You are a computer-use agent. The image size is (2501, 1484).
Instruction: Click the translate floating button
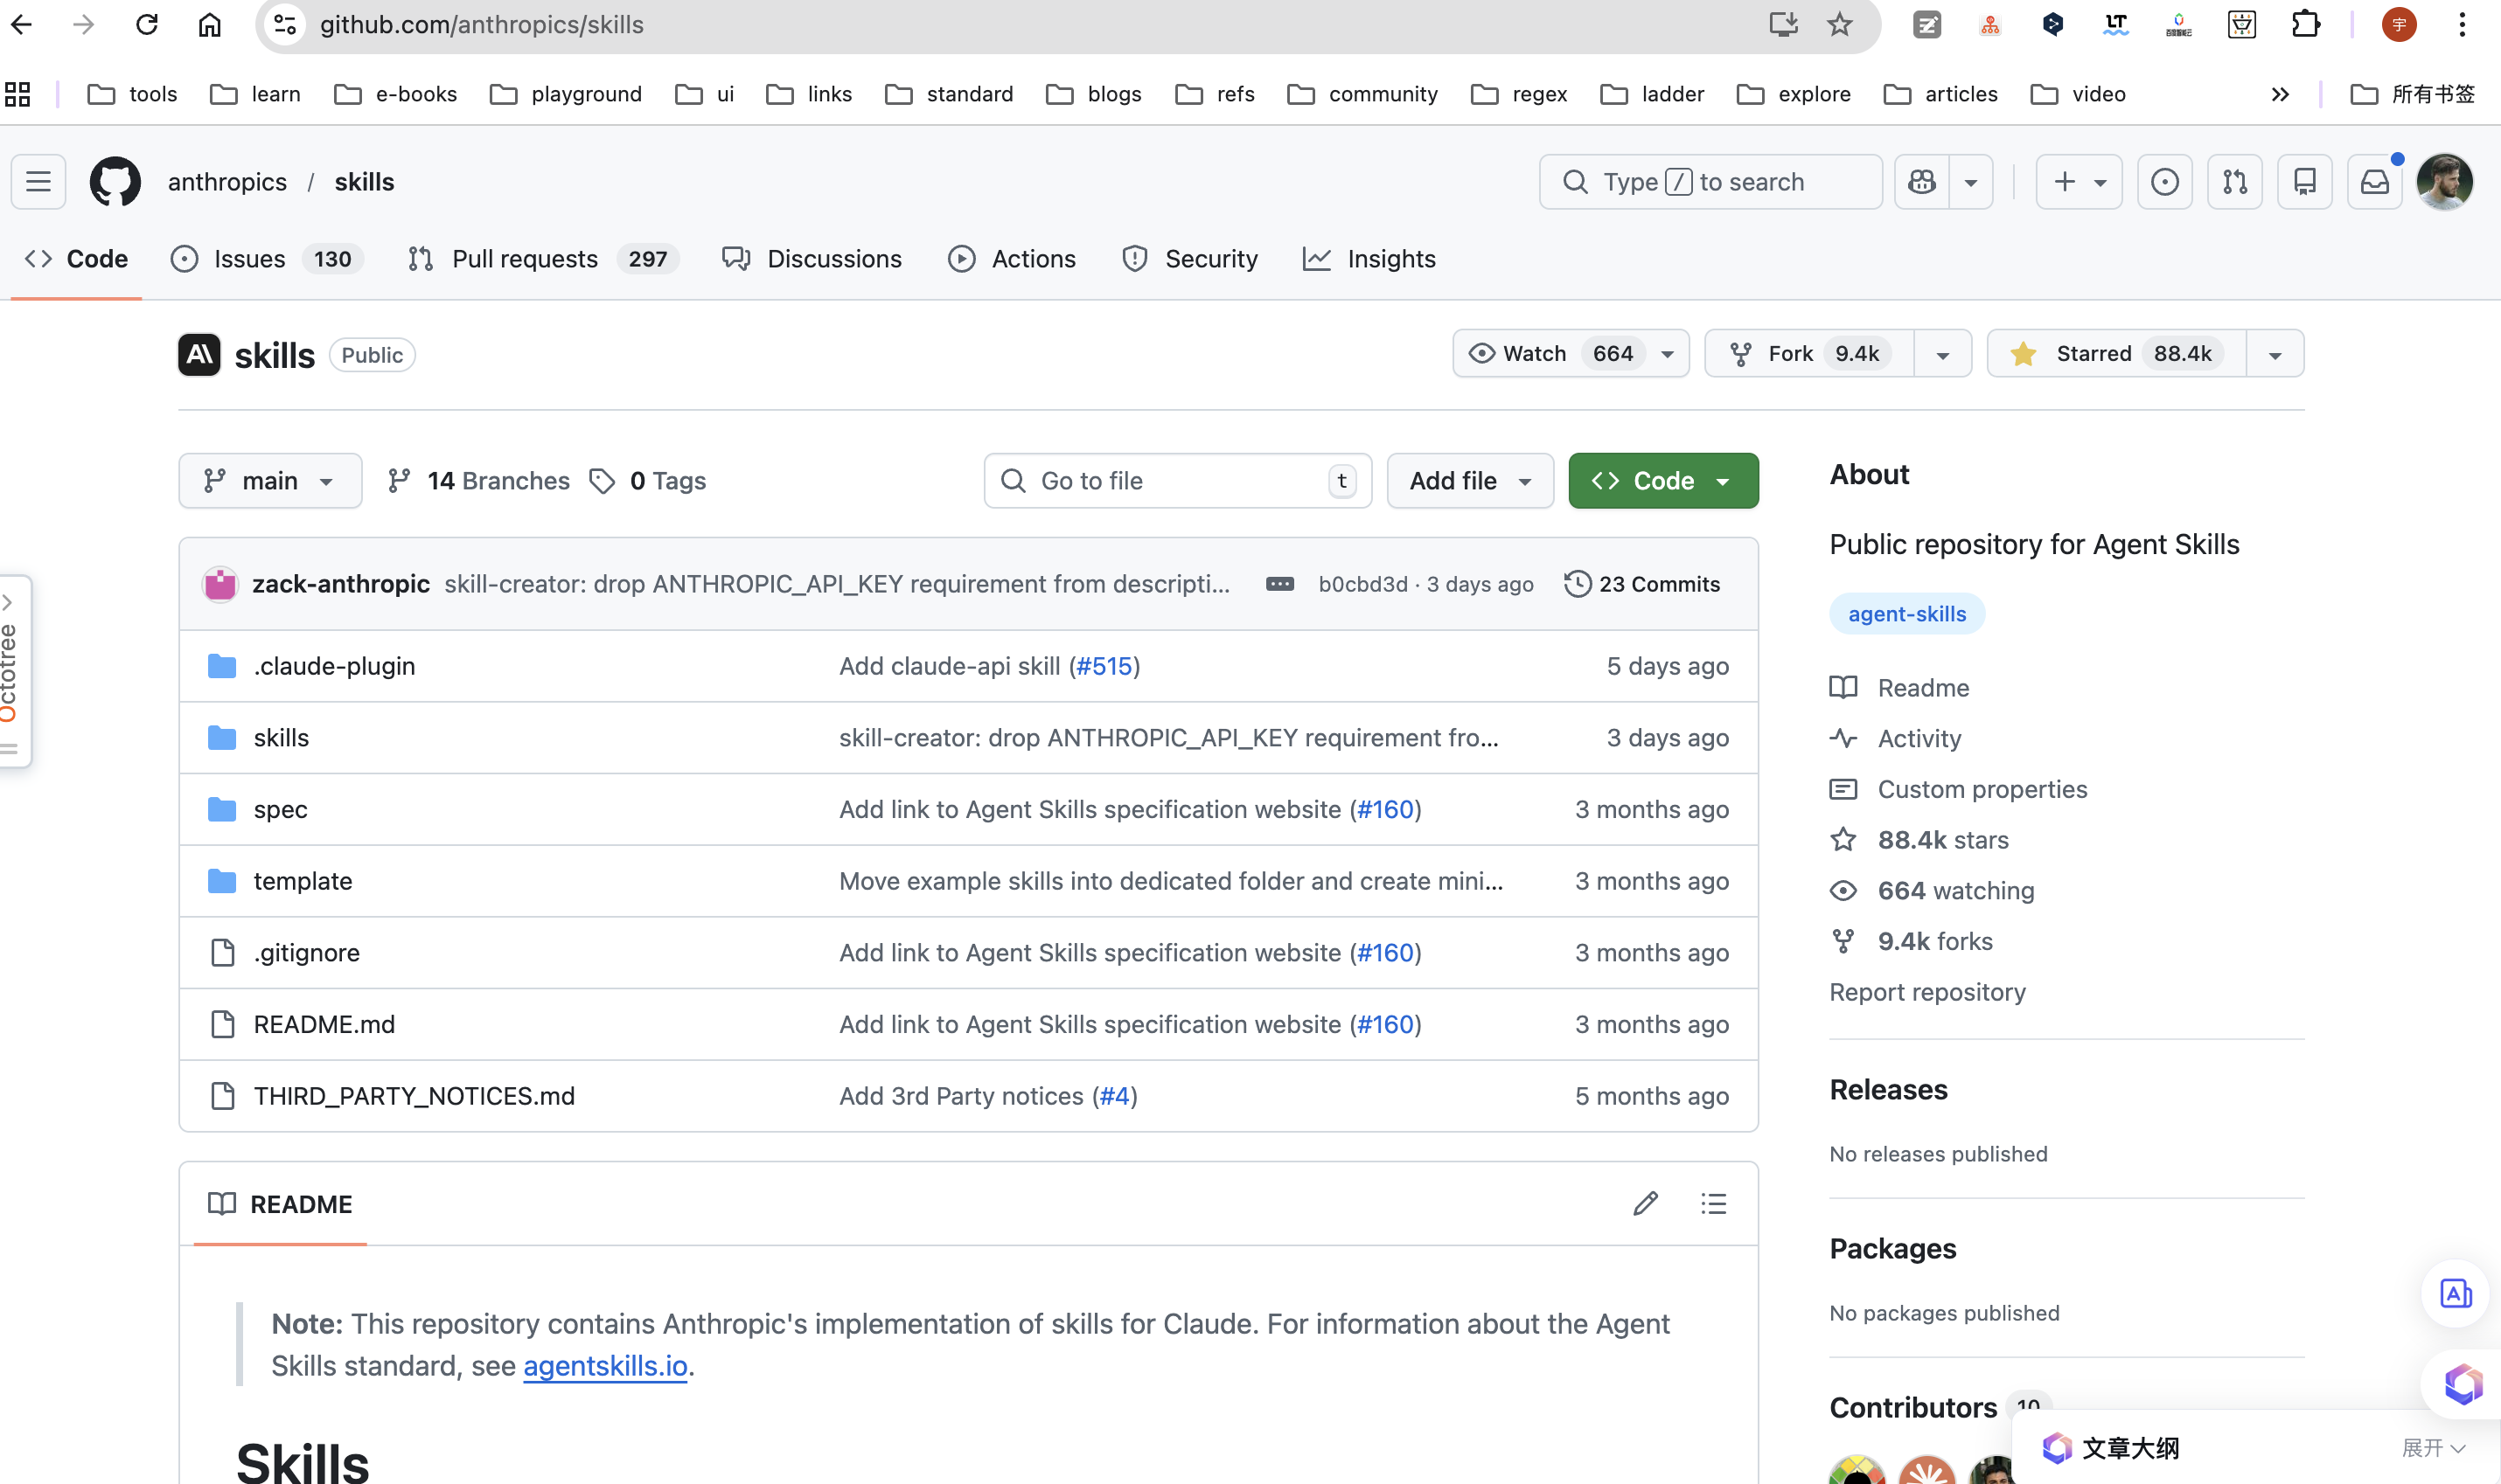[2455, 1294]
